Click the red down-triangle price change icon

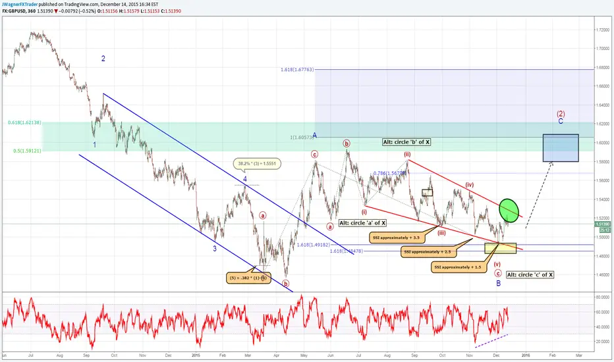pos(57,11)
